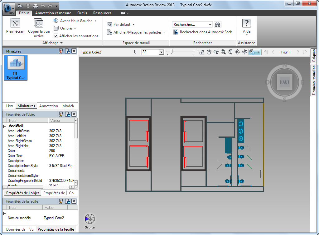This screenshot has width=319, height=235.
Task: Select the Zoom magnifier tool
Action: [x=216, y=52]
